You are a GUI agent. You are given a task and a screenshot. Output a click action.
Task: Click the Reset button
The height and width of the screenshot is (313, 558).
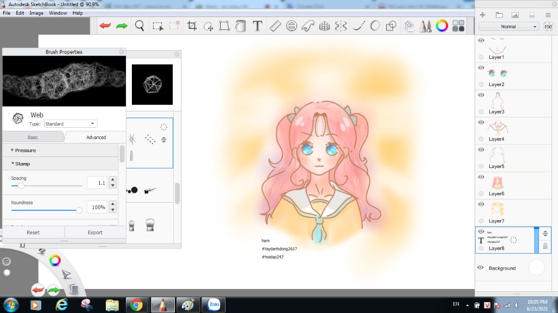tap(33, 233)
